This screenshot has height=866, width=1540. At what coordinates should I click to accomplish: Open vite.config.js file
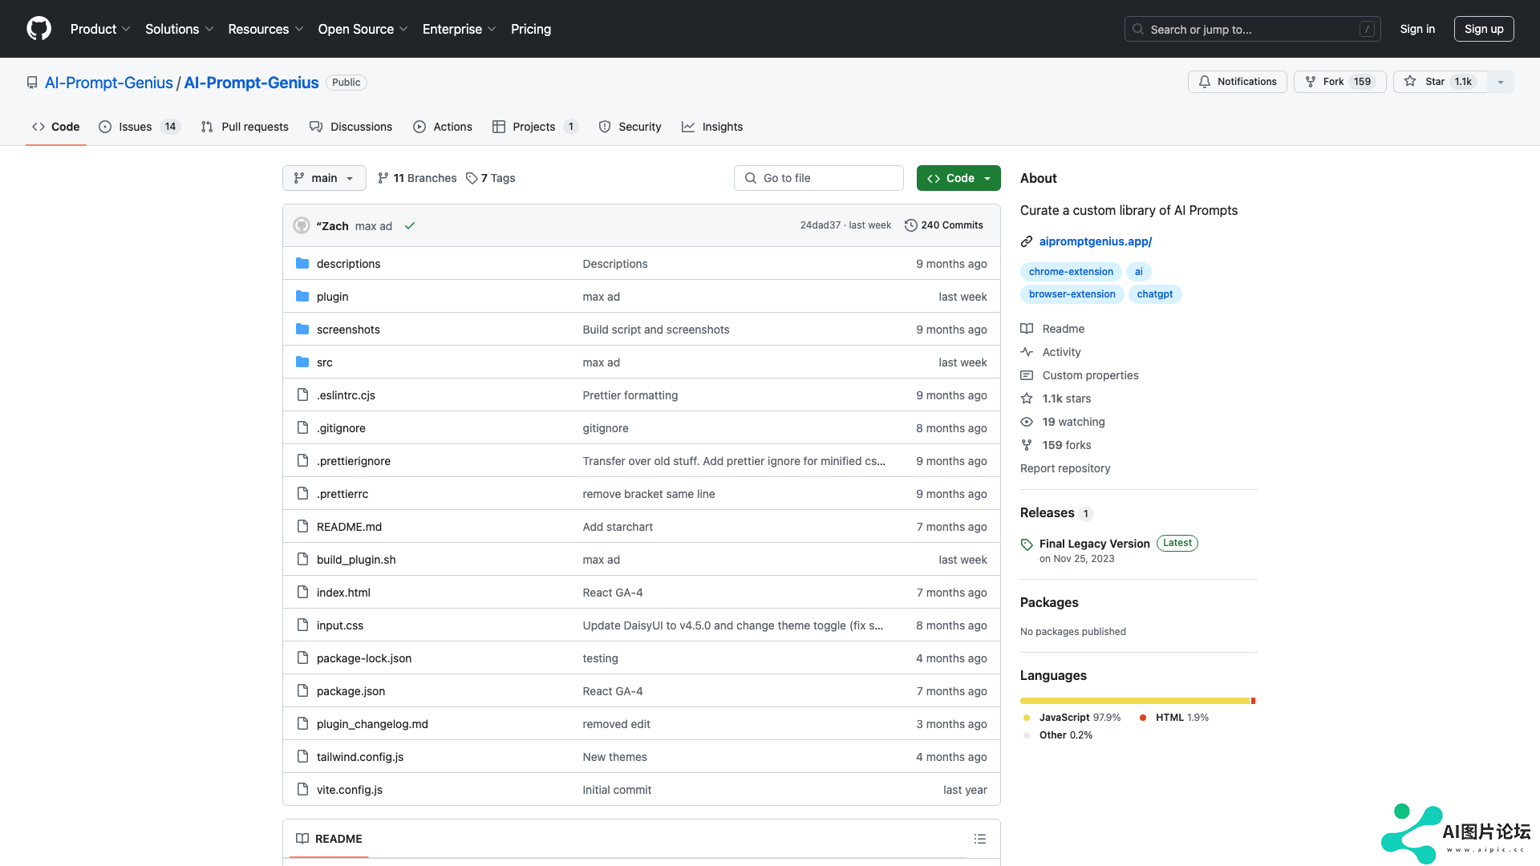350,790
